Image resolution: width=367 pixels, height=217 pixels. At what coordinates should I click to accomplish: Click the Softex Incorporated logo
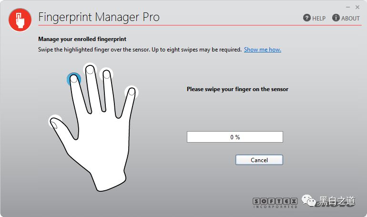[275, 203]
